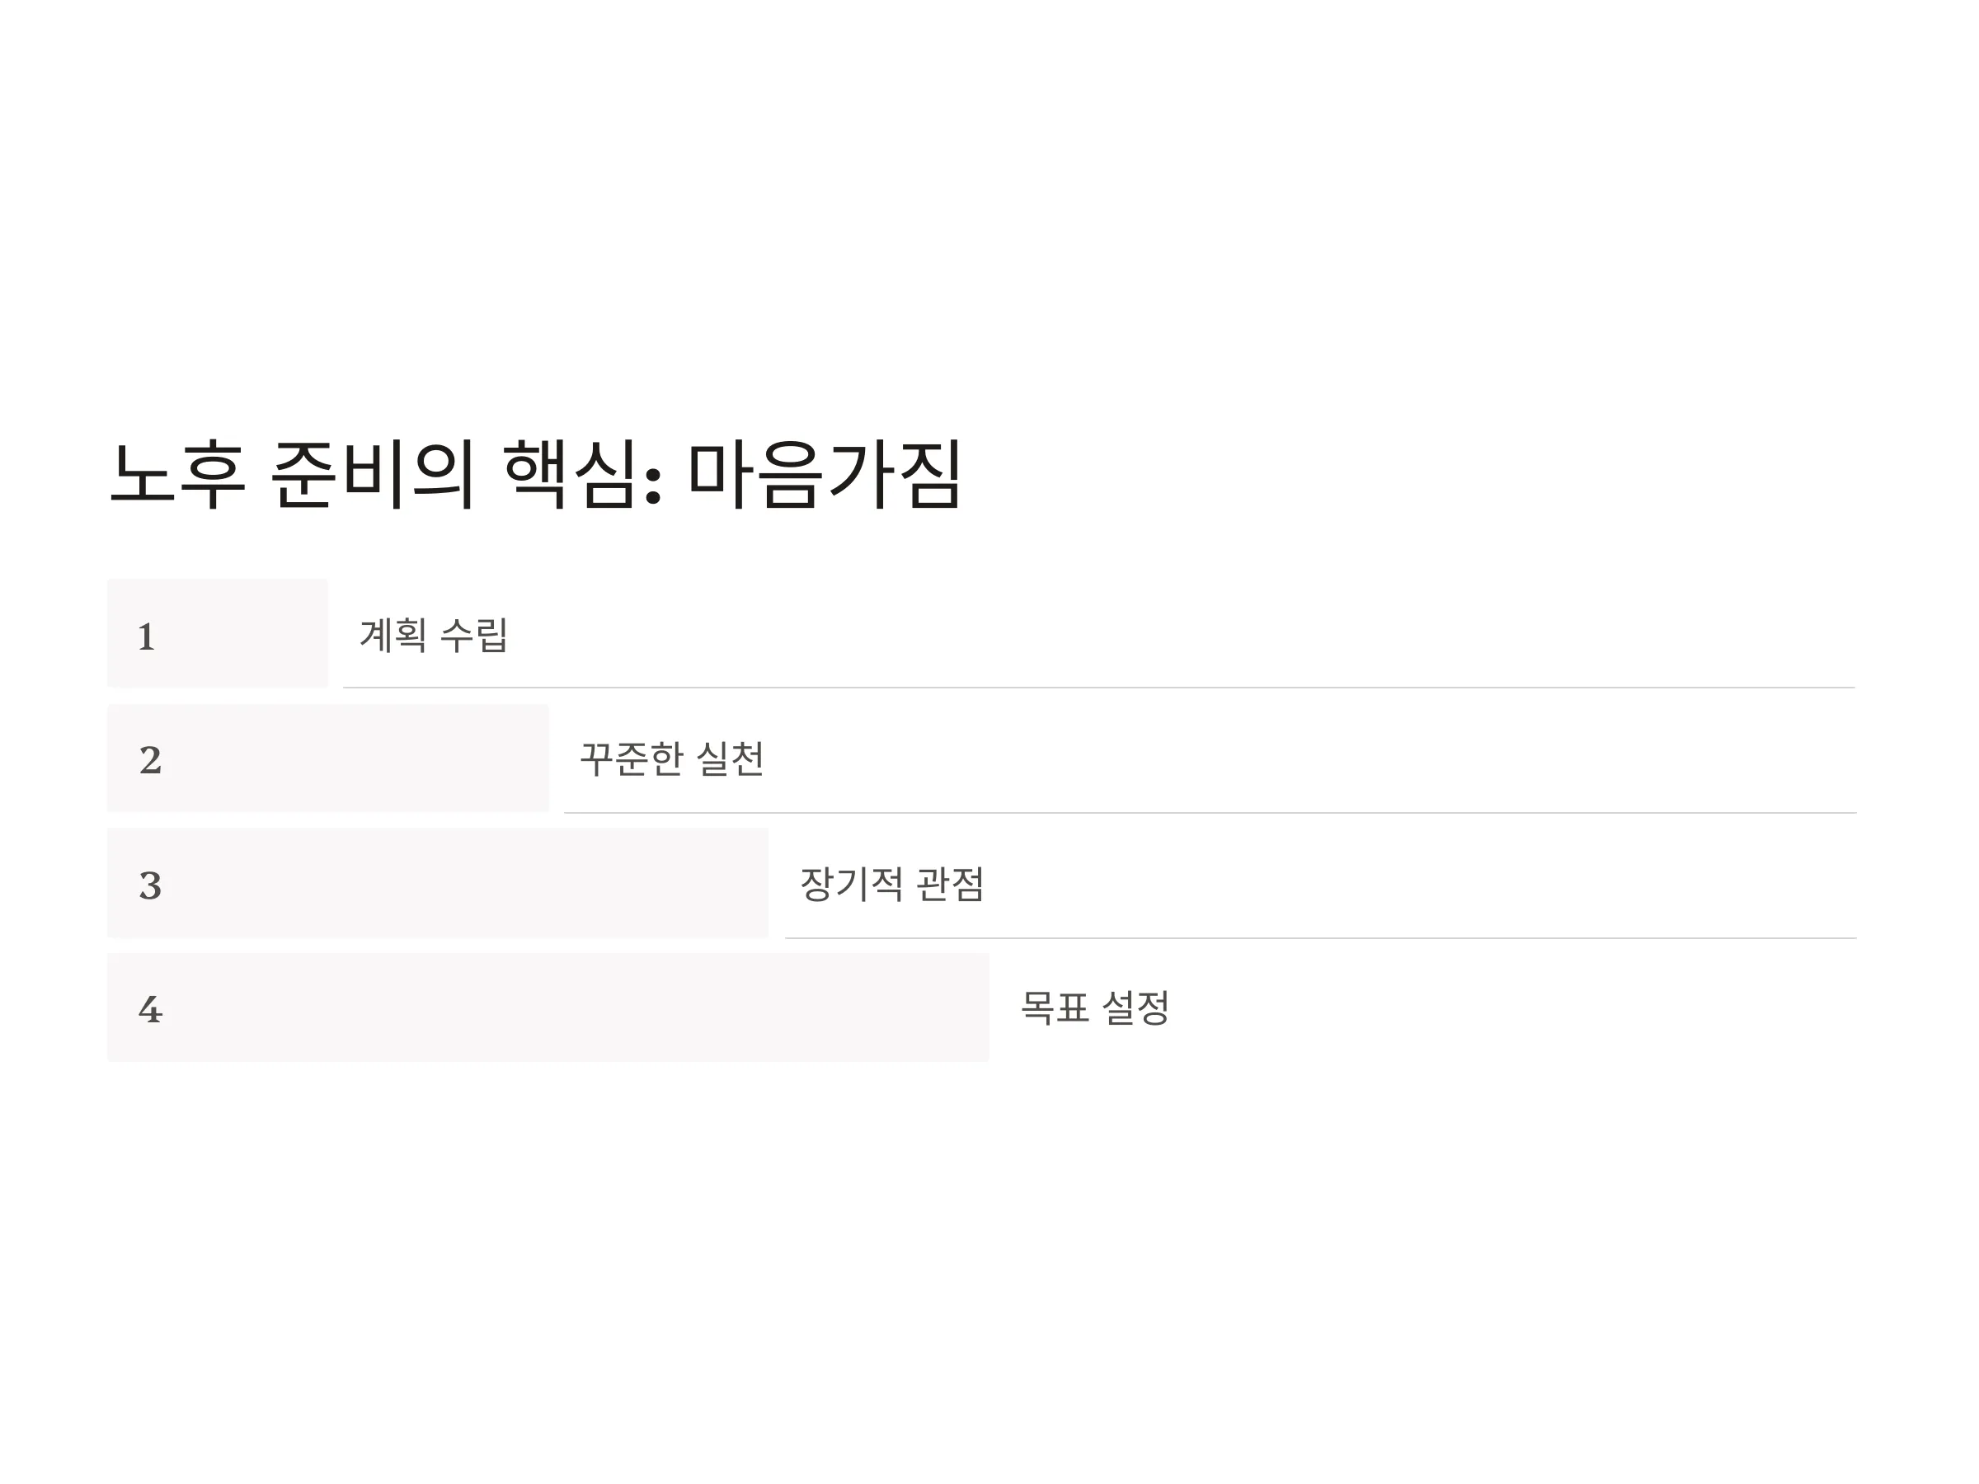This screenshot has width=1979, height=1484.
Task: Click the numeral 1 in first bar
Action: click(x=147, y=638)
